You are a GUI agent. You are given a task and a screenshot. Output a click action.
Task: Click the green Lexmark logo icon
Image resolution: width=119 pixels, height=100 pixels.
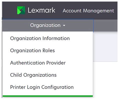click(x=21, y=10)
